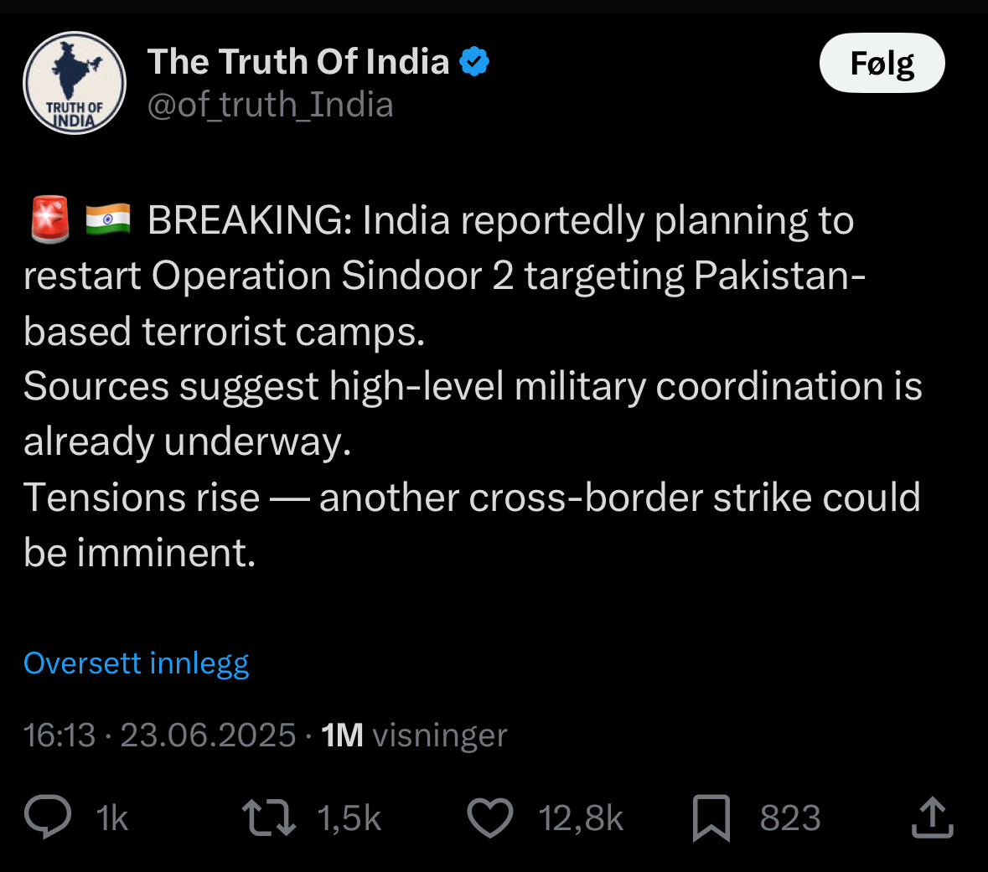Repost this tweet via retweet icon
The width and height of the screenshot is (988, 872).
point(269,818)
